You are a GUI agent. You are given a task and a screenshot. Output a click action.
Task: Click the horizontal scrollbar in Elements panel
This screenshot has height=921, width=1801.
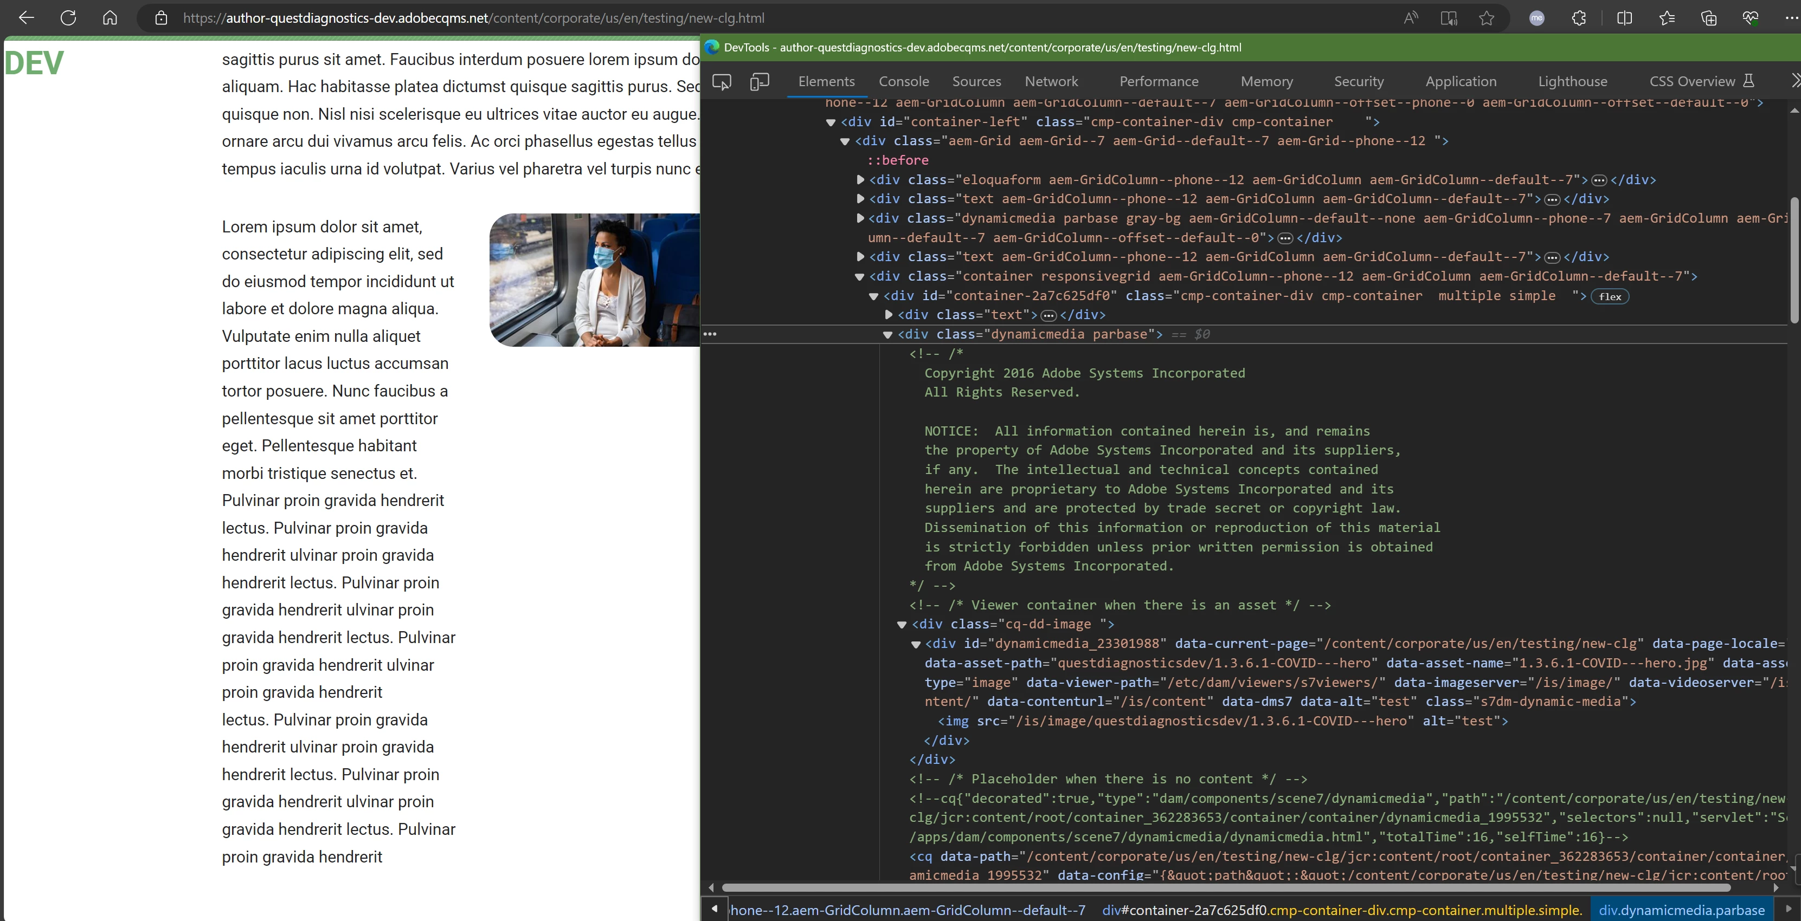[x=1224, y=887]
